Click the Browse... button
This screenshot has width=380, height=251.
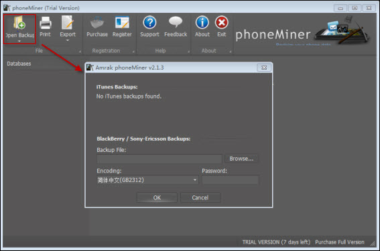point(241,159)
